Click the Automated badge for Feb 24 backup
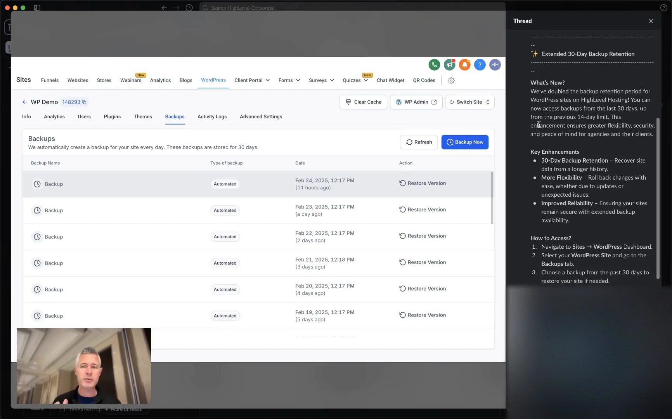 point(225,184)
